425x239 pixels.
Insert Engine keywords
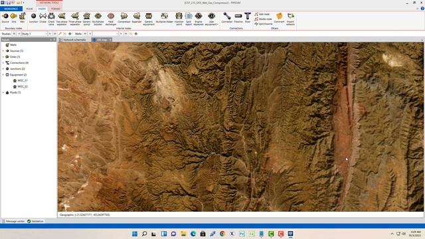click(199, 19)
